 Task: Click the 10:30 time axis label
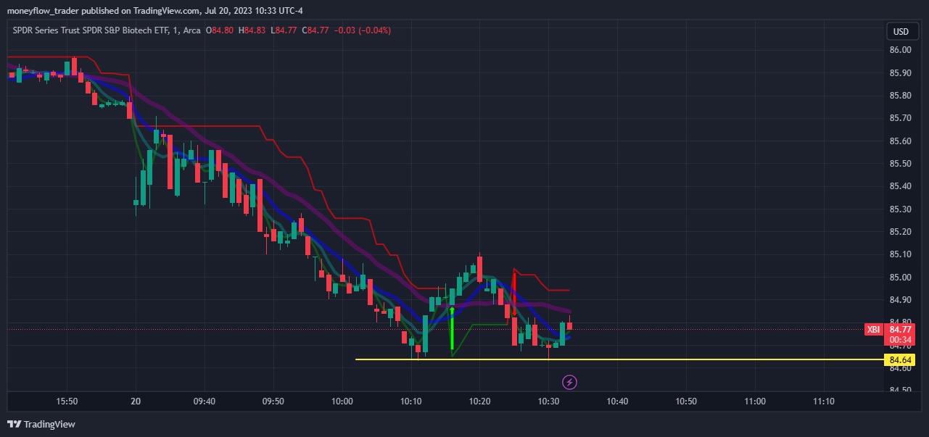(549, 401)
